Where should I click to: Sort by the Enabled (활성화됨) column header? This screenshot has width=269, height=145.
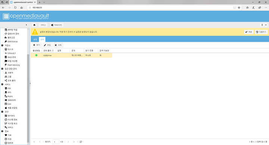[x=36, y=51]
